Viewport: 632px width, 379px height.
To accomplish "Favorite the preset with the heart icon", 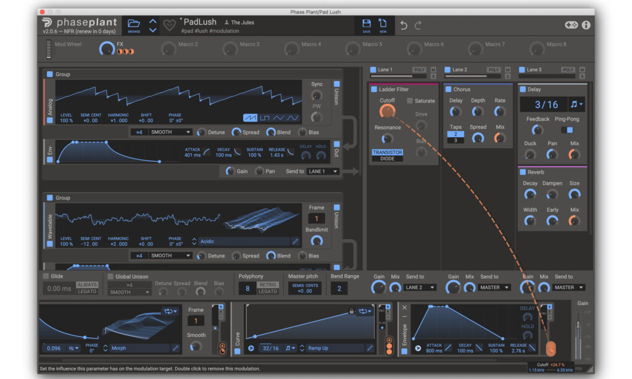I will pyautogui.click(x=170, y=25).
